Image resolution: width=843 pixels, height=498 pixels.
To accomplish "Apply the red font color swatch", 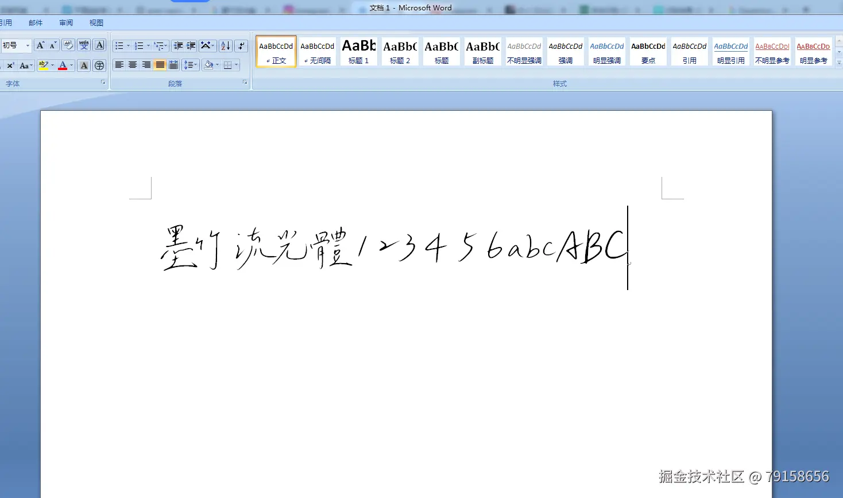I will pos(63,65).
